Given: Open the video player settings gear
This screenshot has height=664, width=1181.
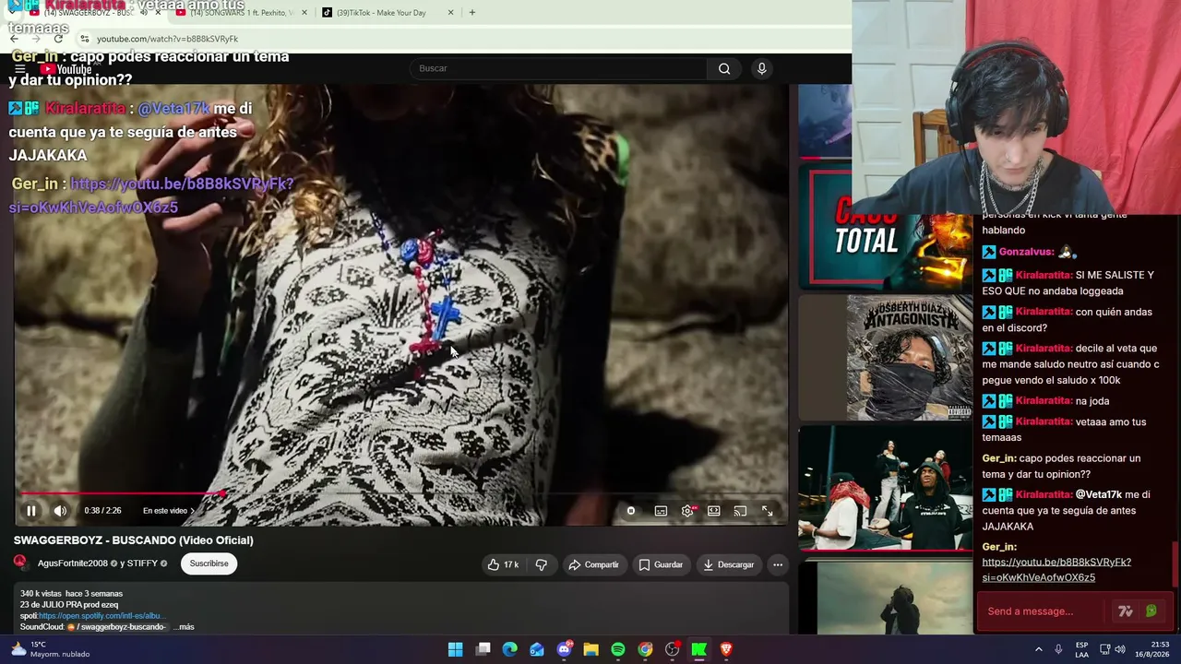Looking at the screenshot, I should pyautogui.click(x=687, y=511).
